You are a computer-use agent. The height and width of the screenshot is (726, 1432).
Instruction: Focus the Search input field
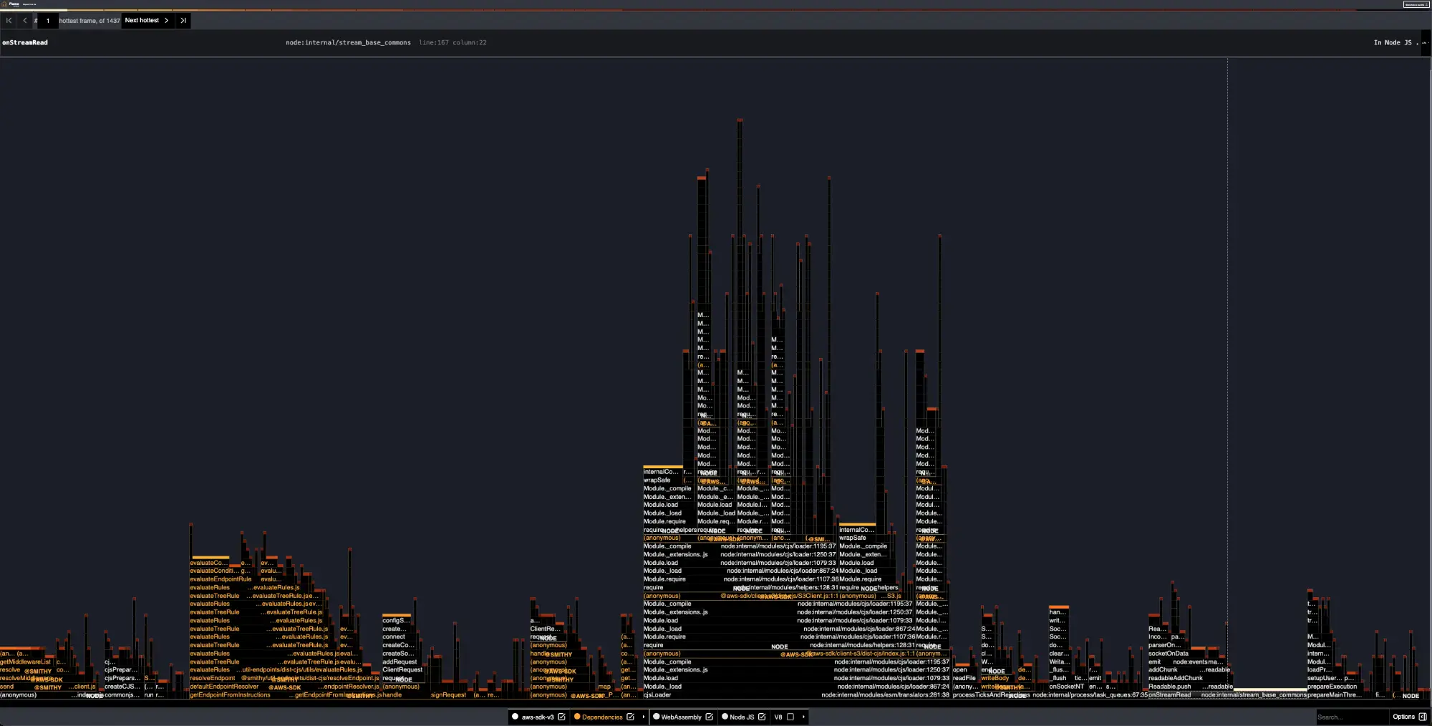[1350, 717]
